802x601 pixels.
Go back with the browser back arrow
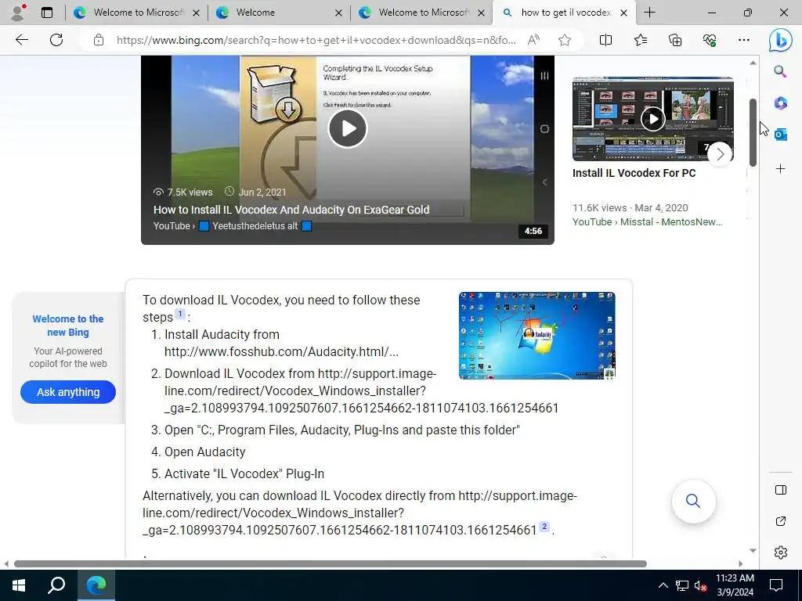[x=21, y=40]
